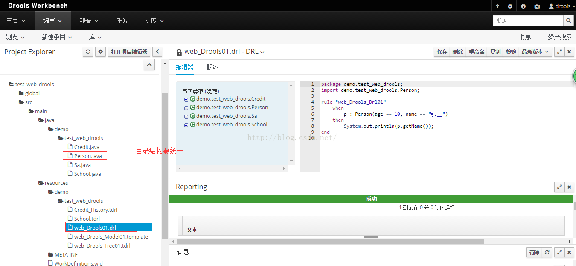Refresh the messages panel
Screen dimensions: 576x266
coord(547,252)
